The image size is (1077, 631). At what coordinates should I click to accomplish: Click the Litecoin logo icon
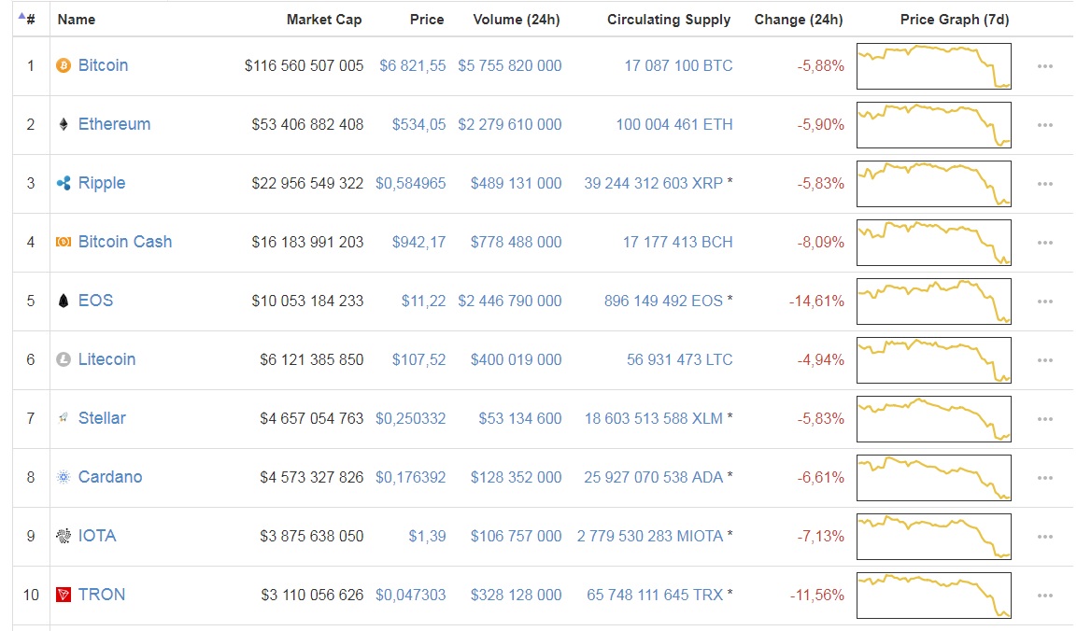tap(64, 359)
